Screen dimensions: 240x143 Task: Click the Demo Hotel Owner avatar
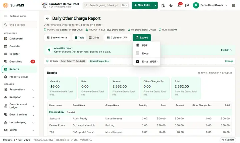[196, 5]
